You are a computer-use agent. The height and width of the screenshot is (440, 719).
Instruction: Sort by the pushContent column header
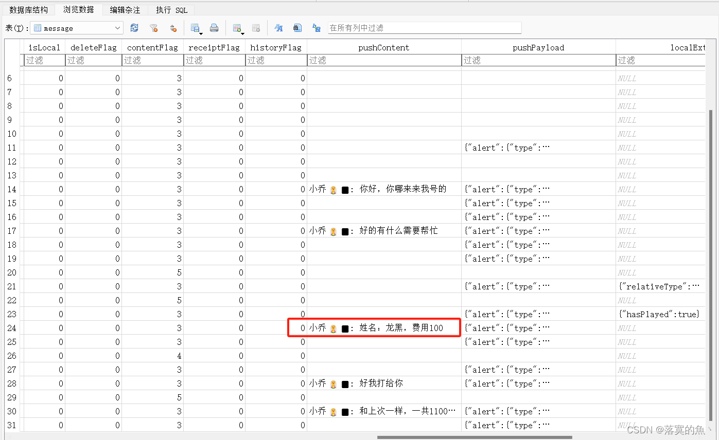click(x=384, y=47)
